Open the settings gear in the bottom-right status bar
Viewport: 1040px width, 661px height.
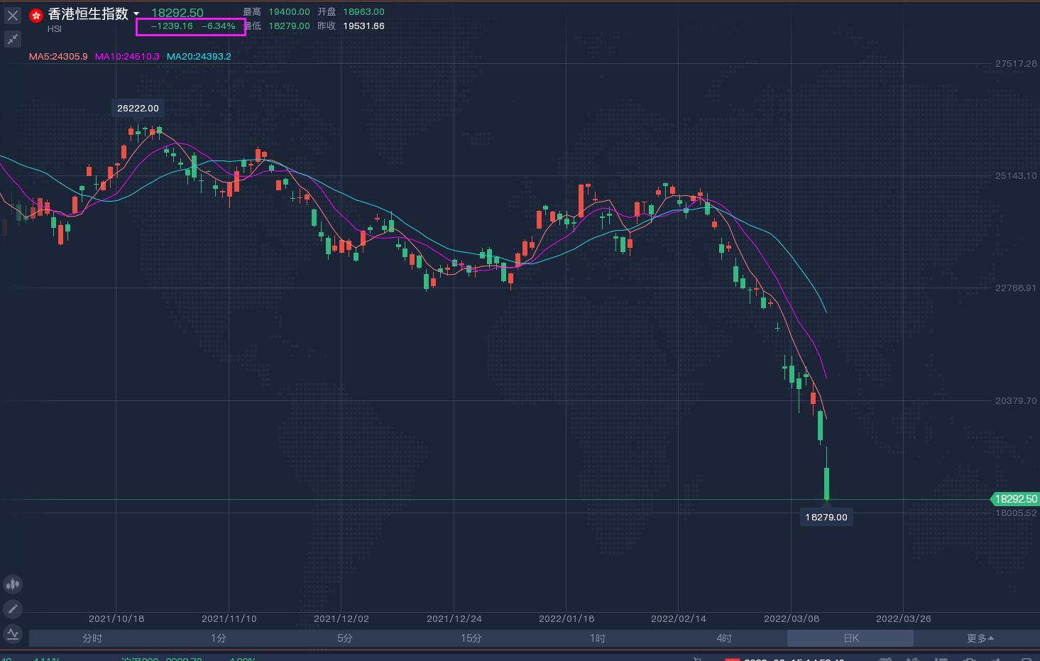point(970,659)
